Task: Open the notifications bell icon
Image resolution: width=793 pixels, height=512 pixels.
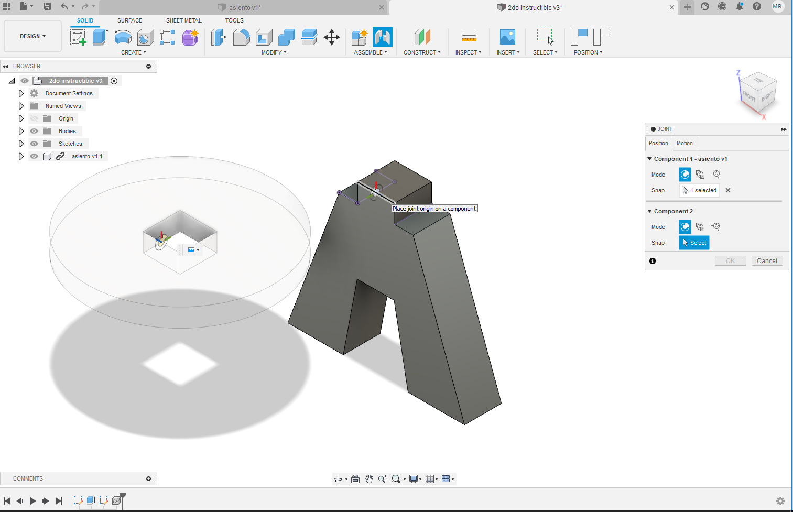Action: click(740, 7)
